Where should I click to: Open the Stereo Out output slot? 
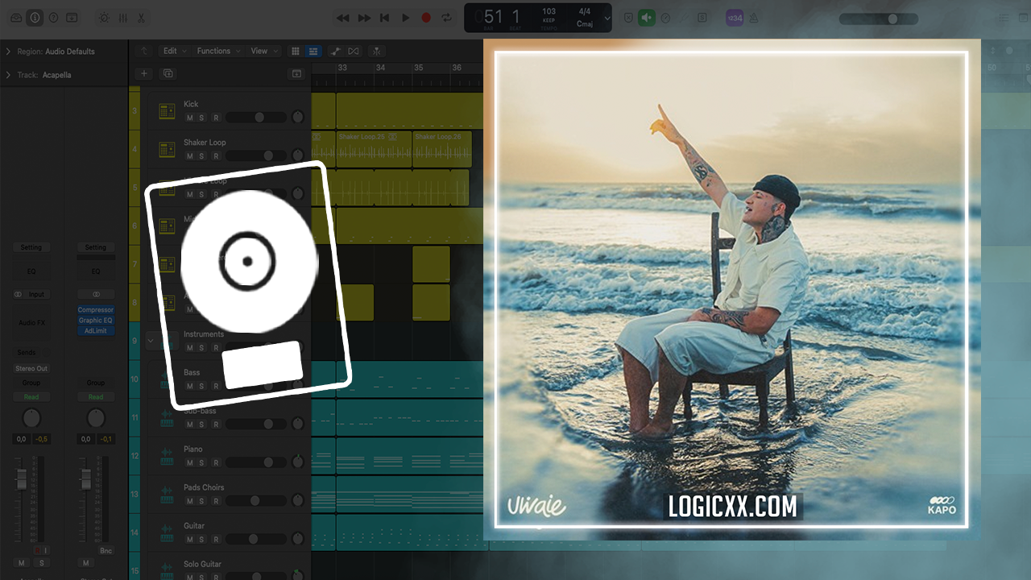point(31,368)
